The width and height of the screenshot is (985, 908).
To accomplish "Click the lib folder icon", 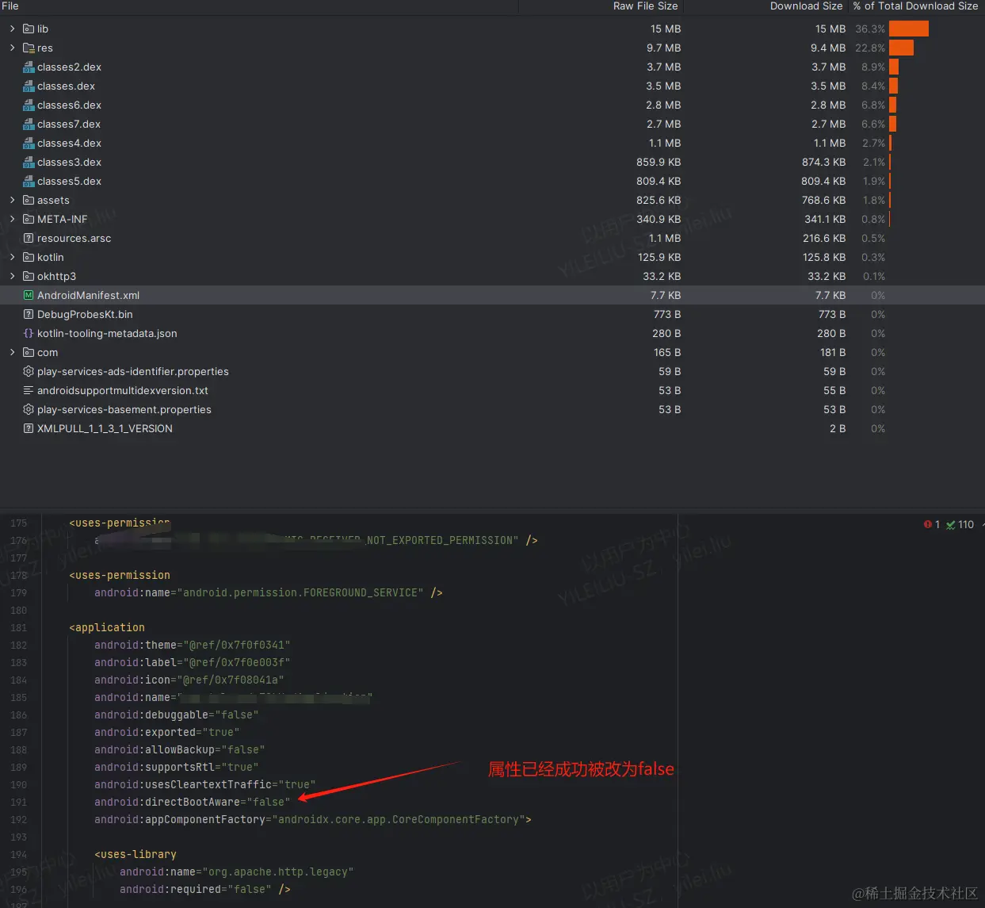I will pyautogui.click(x=29, y=29).
